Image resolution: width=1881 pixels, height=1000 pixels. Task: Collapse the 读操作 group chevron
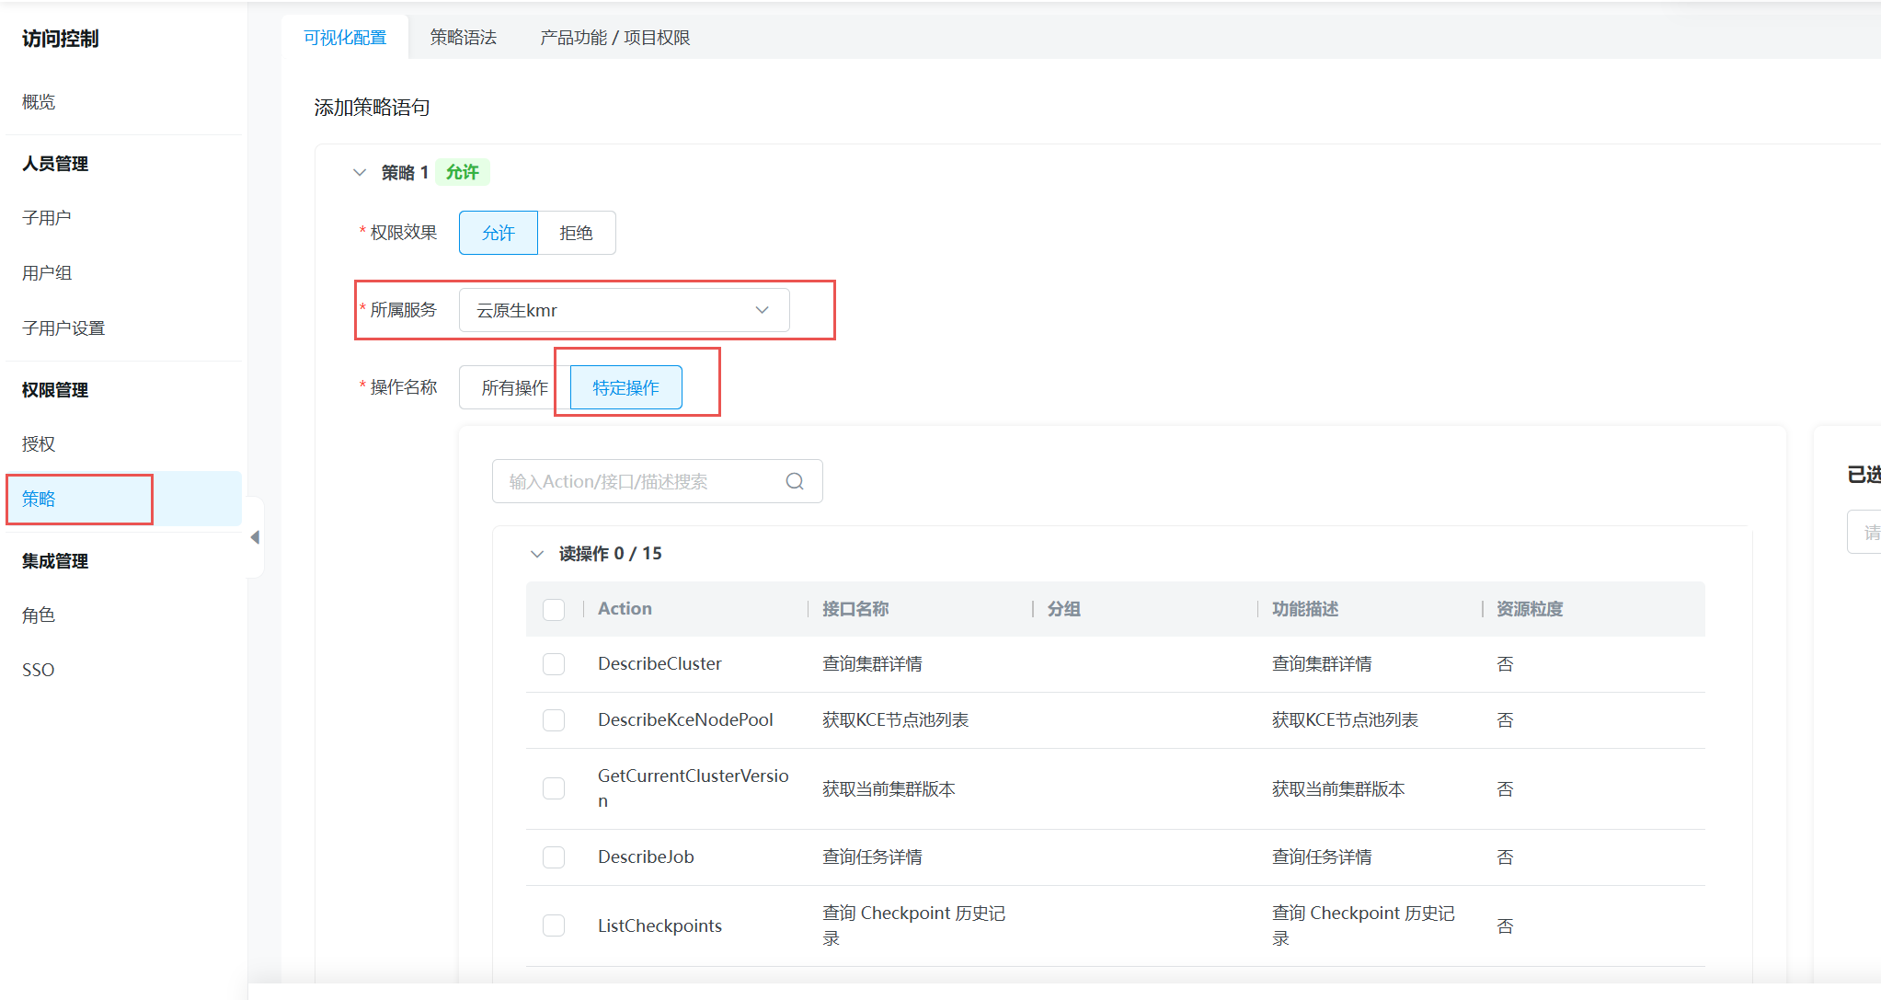(537, 554)
